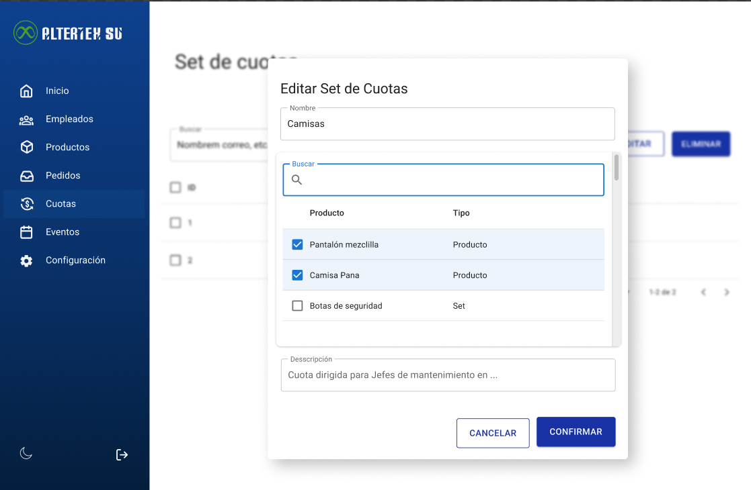Open Eventos menu item
The image size is (751, 490).
coord(74,232)
